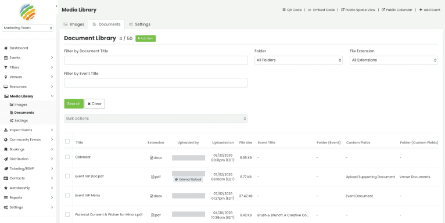Click the Import Events download icon

[x=6, y=130]
